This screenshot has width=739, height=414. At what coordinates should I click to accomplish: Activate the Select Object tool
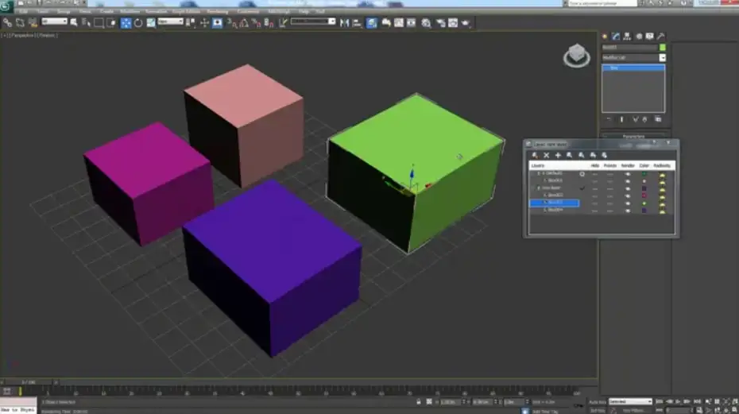pos(74,22)
